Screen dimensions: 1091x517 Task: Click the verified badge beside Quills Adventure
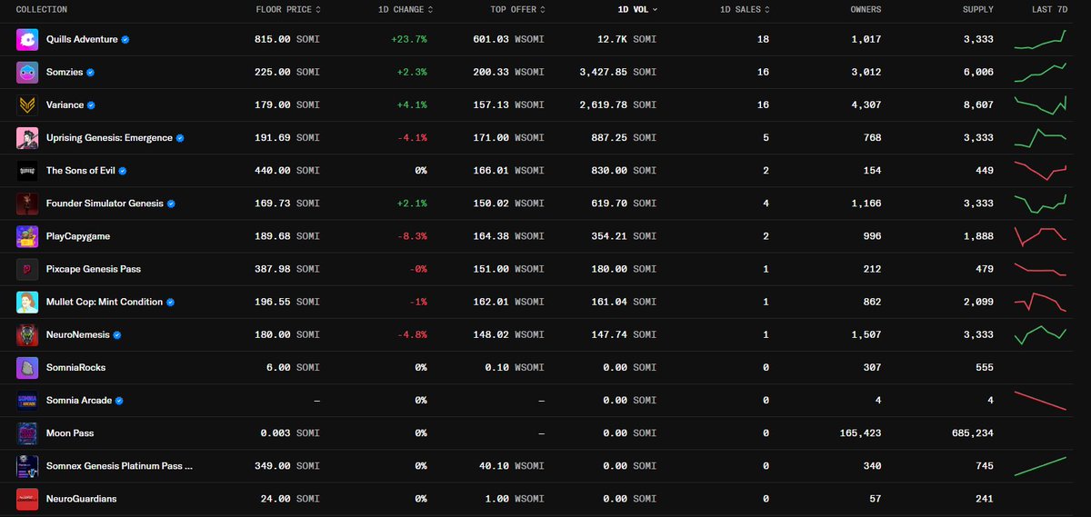pyautogui.click(x=125, y=40)
